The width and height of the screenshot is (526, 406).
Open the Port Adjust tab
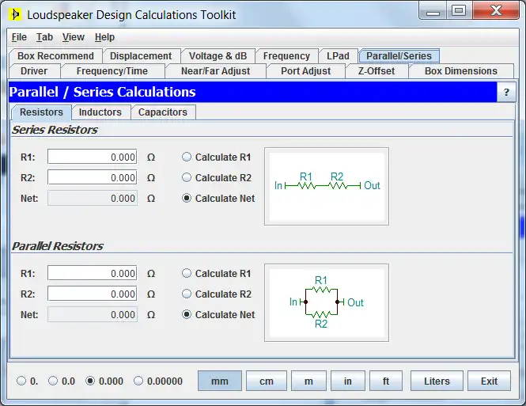click(305, 71)
